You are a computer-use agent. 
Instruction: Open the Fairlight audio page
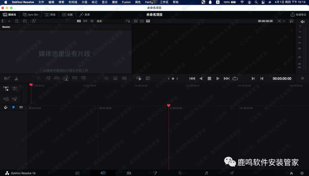pos(205,173)
